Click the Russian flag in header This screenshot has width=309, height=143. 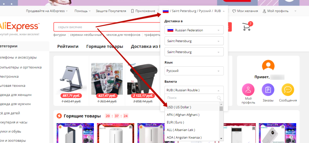click(165, 11)
